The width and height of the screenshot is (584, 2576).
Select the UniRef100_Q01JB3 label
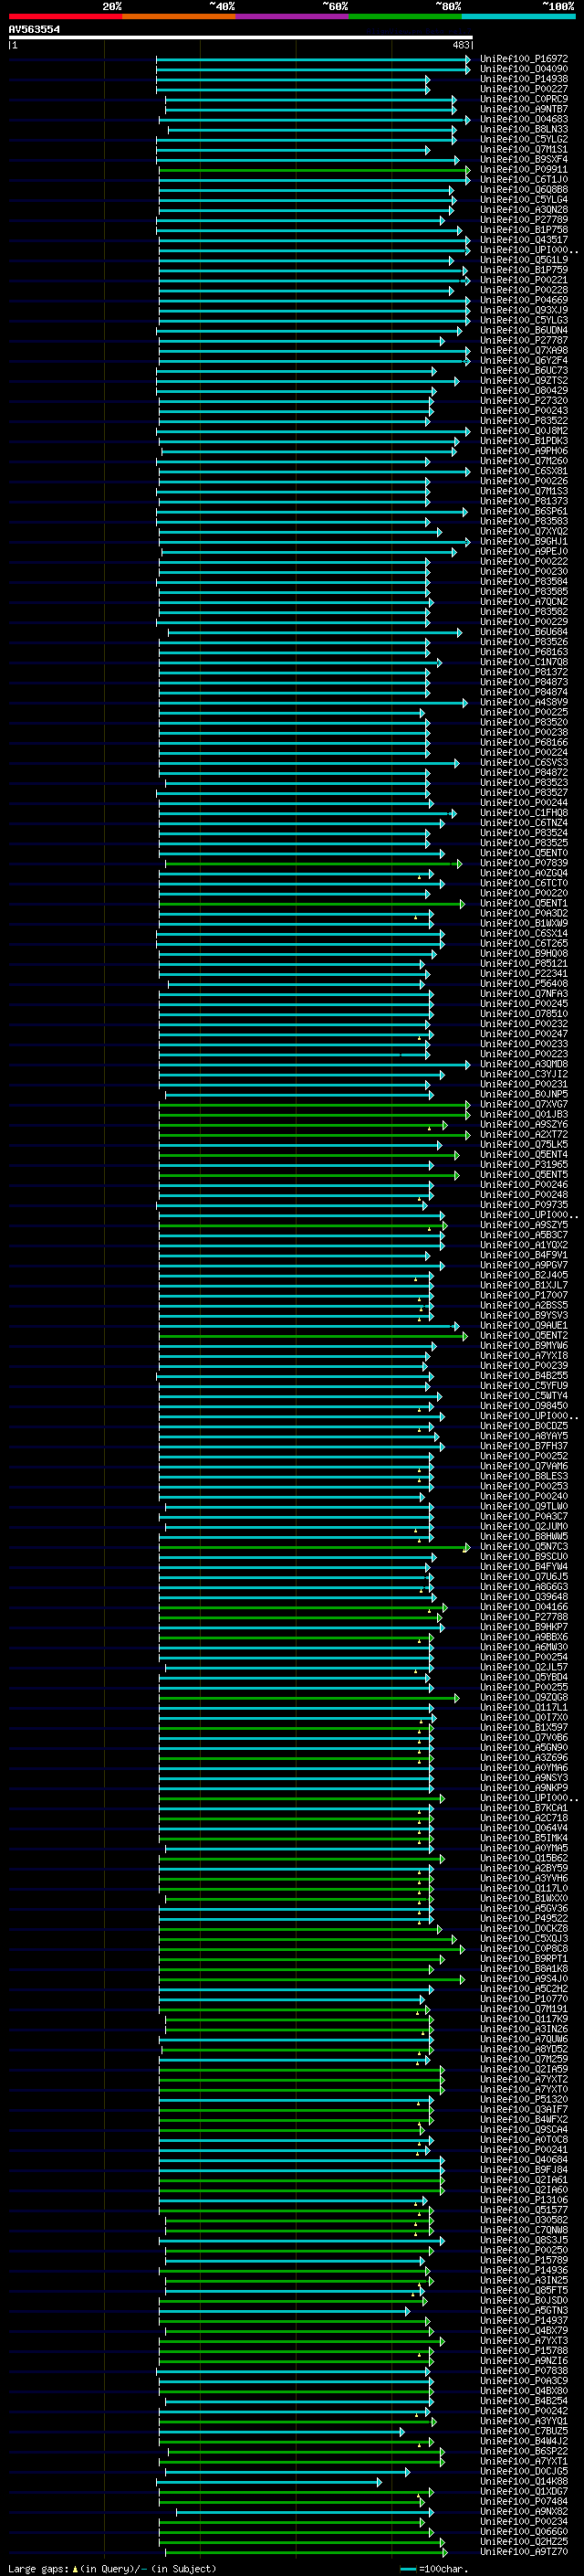(x=523, y=1114)
